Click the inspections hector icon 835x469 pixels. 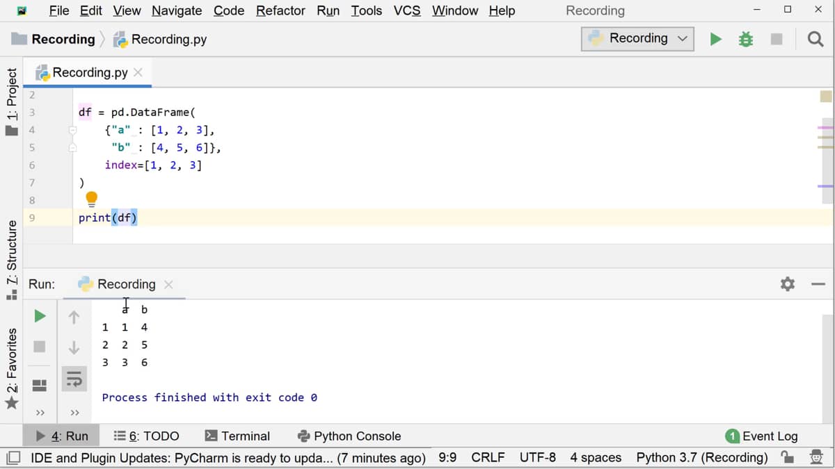click(816, 457)
